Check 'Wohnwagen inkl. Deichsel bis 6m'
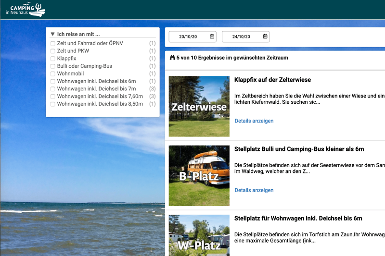This screenshot has height=256, width=385. (53, 82)
